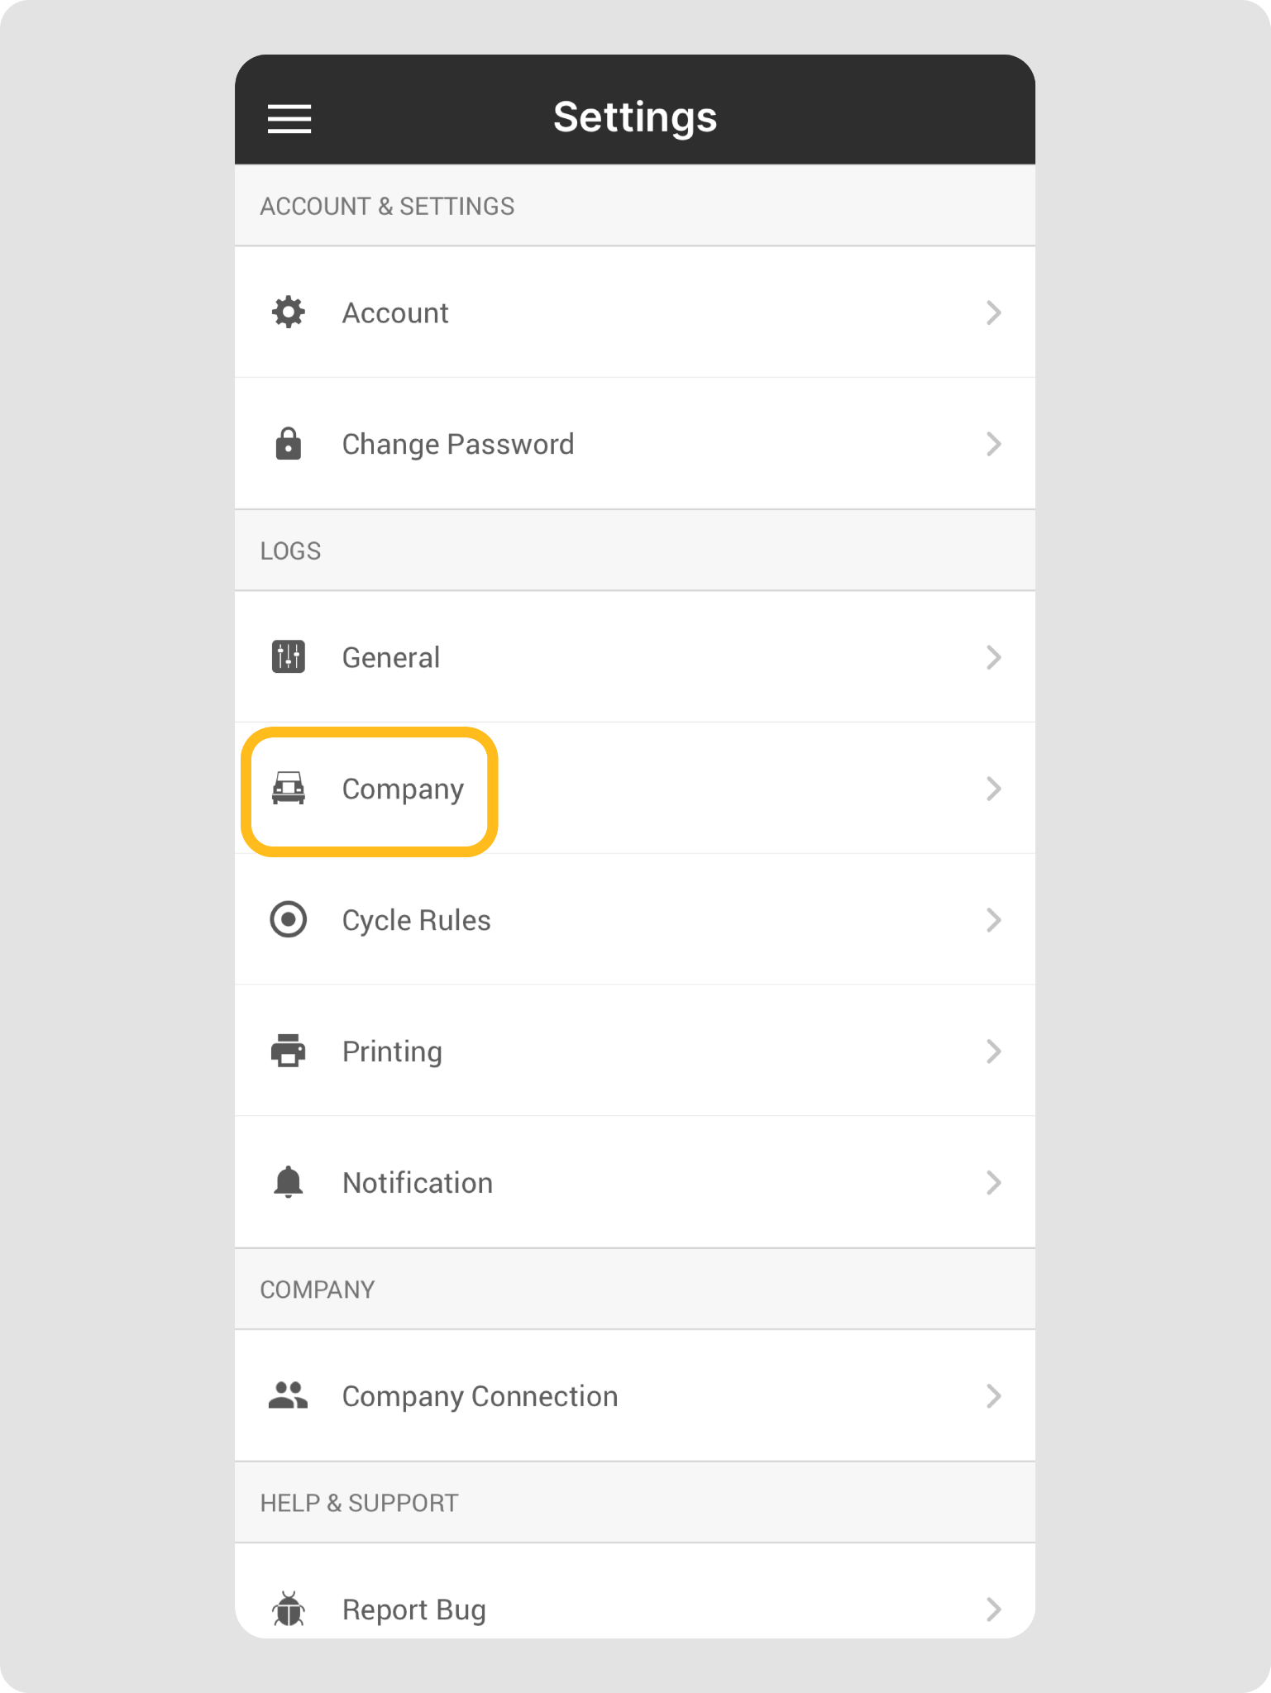Expand the Change Password chevron arrow

pyautogui.click(x=994, y=444)
